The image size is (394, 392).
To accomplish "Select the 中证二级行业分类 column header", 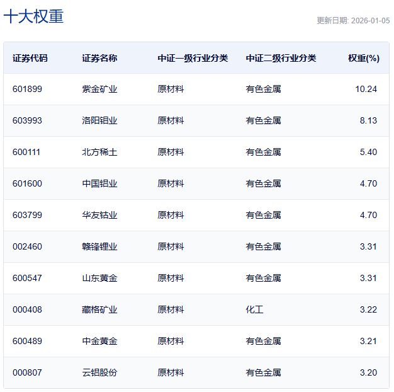I will 281,58.
